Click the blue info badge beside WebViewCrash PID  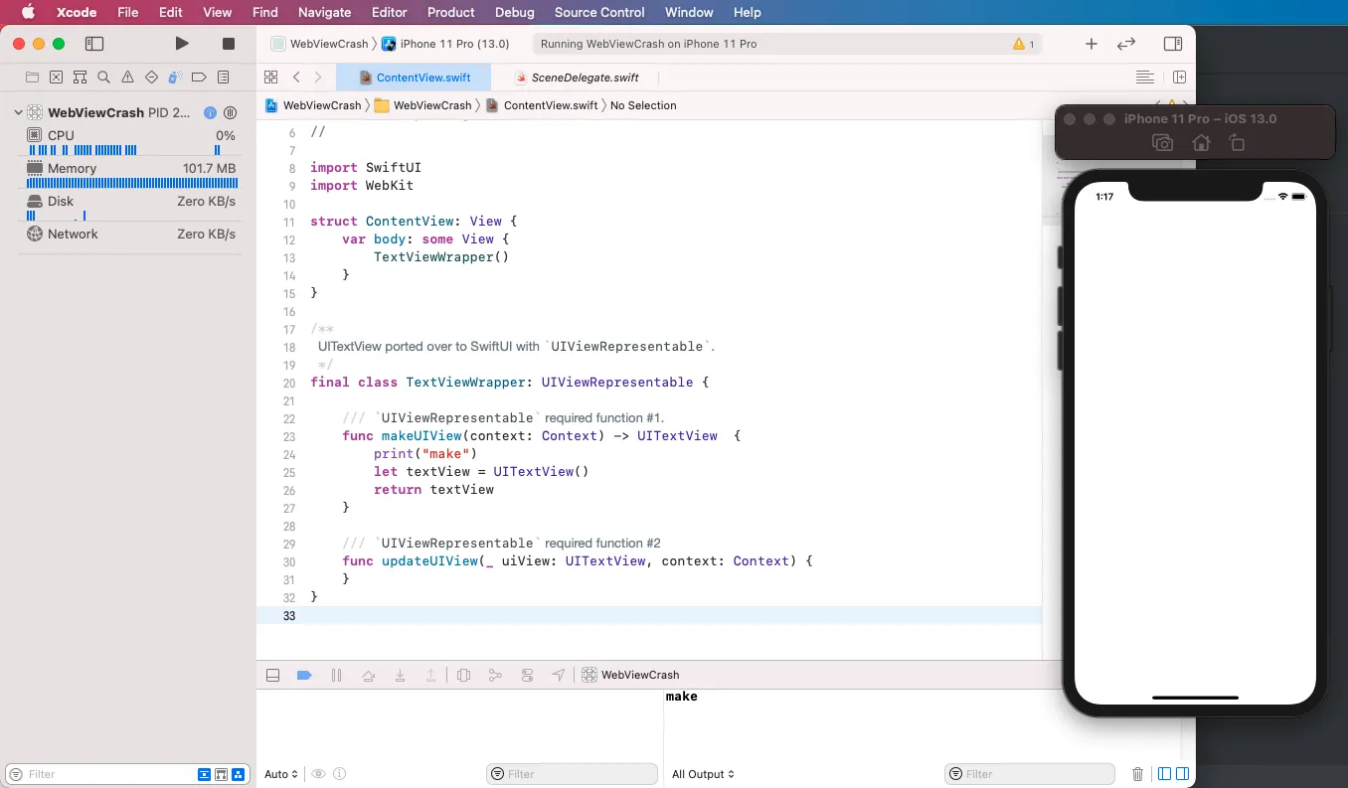pos(210,112)
